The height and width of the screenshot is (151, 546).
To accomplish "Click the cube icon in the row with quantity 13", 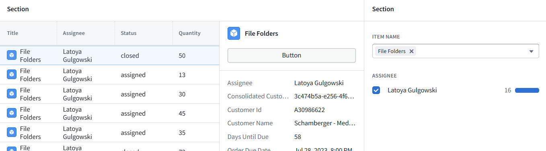I will (12, 75).
